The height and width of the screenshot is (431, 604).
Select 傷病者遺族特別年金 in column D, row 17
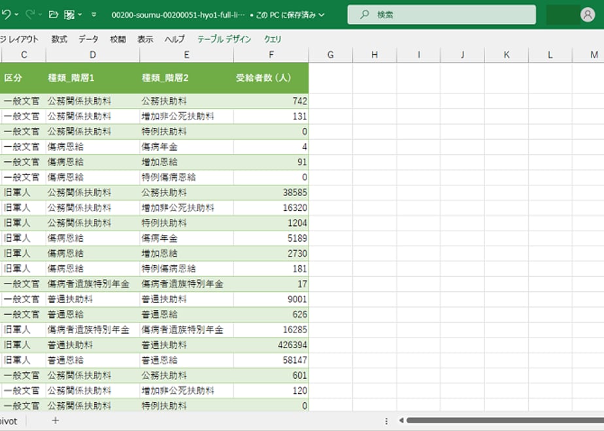pyautogui.click(x=93, y=284)
